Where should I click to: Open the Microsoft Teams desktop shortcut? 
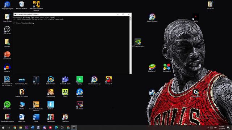coord(65,80)
